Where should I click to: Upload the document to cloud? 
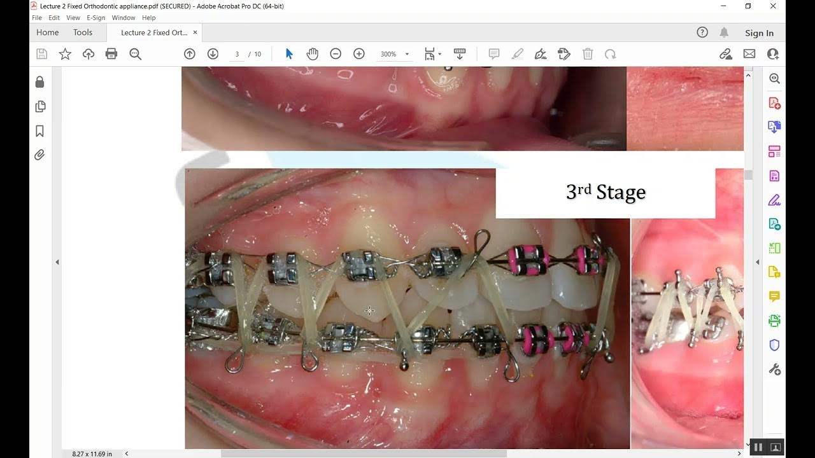point(89,54)
